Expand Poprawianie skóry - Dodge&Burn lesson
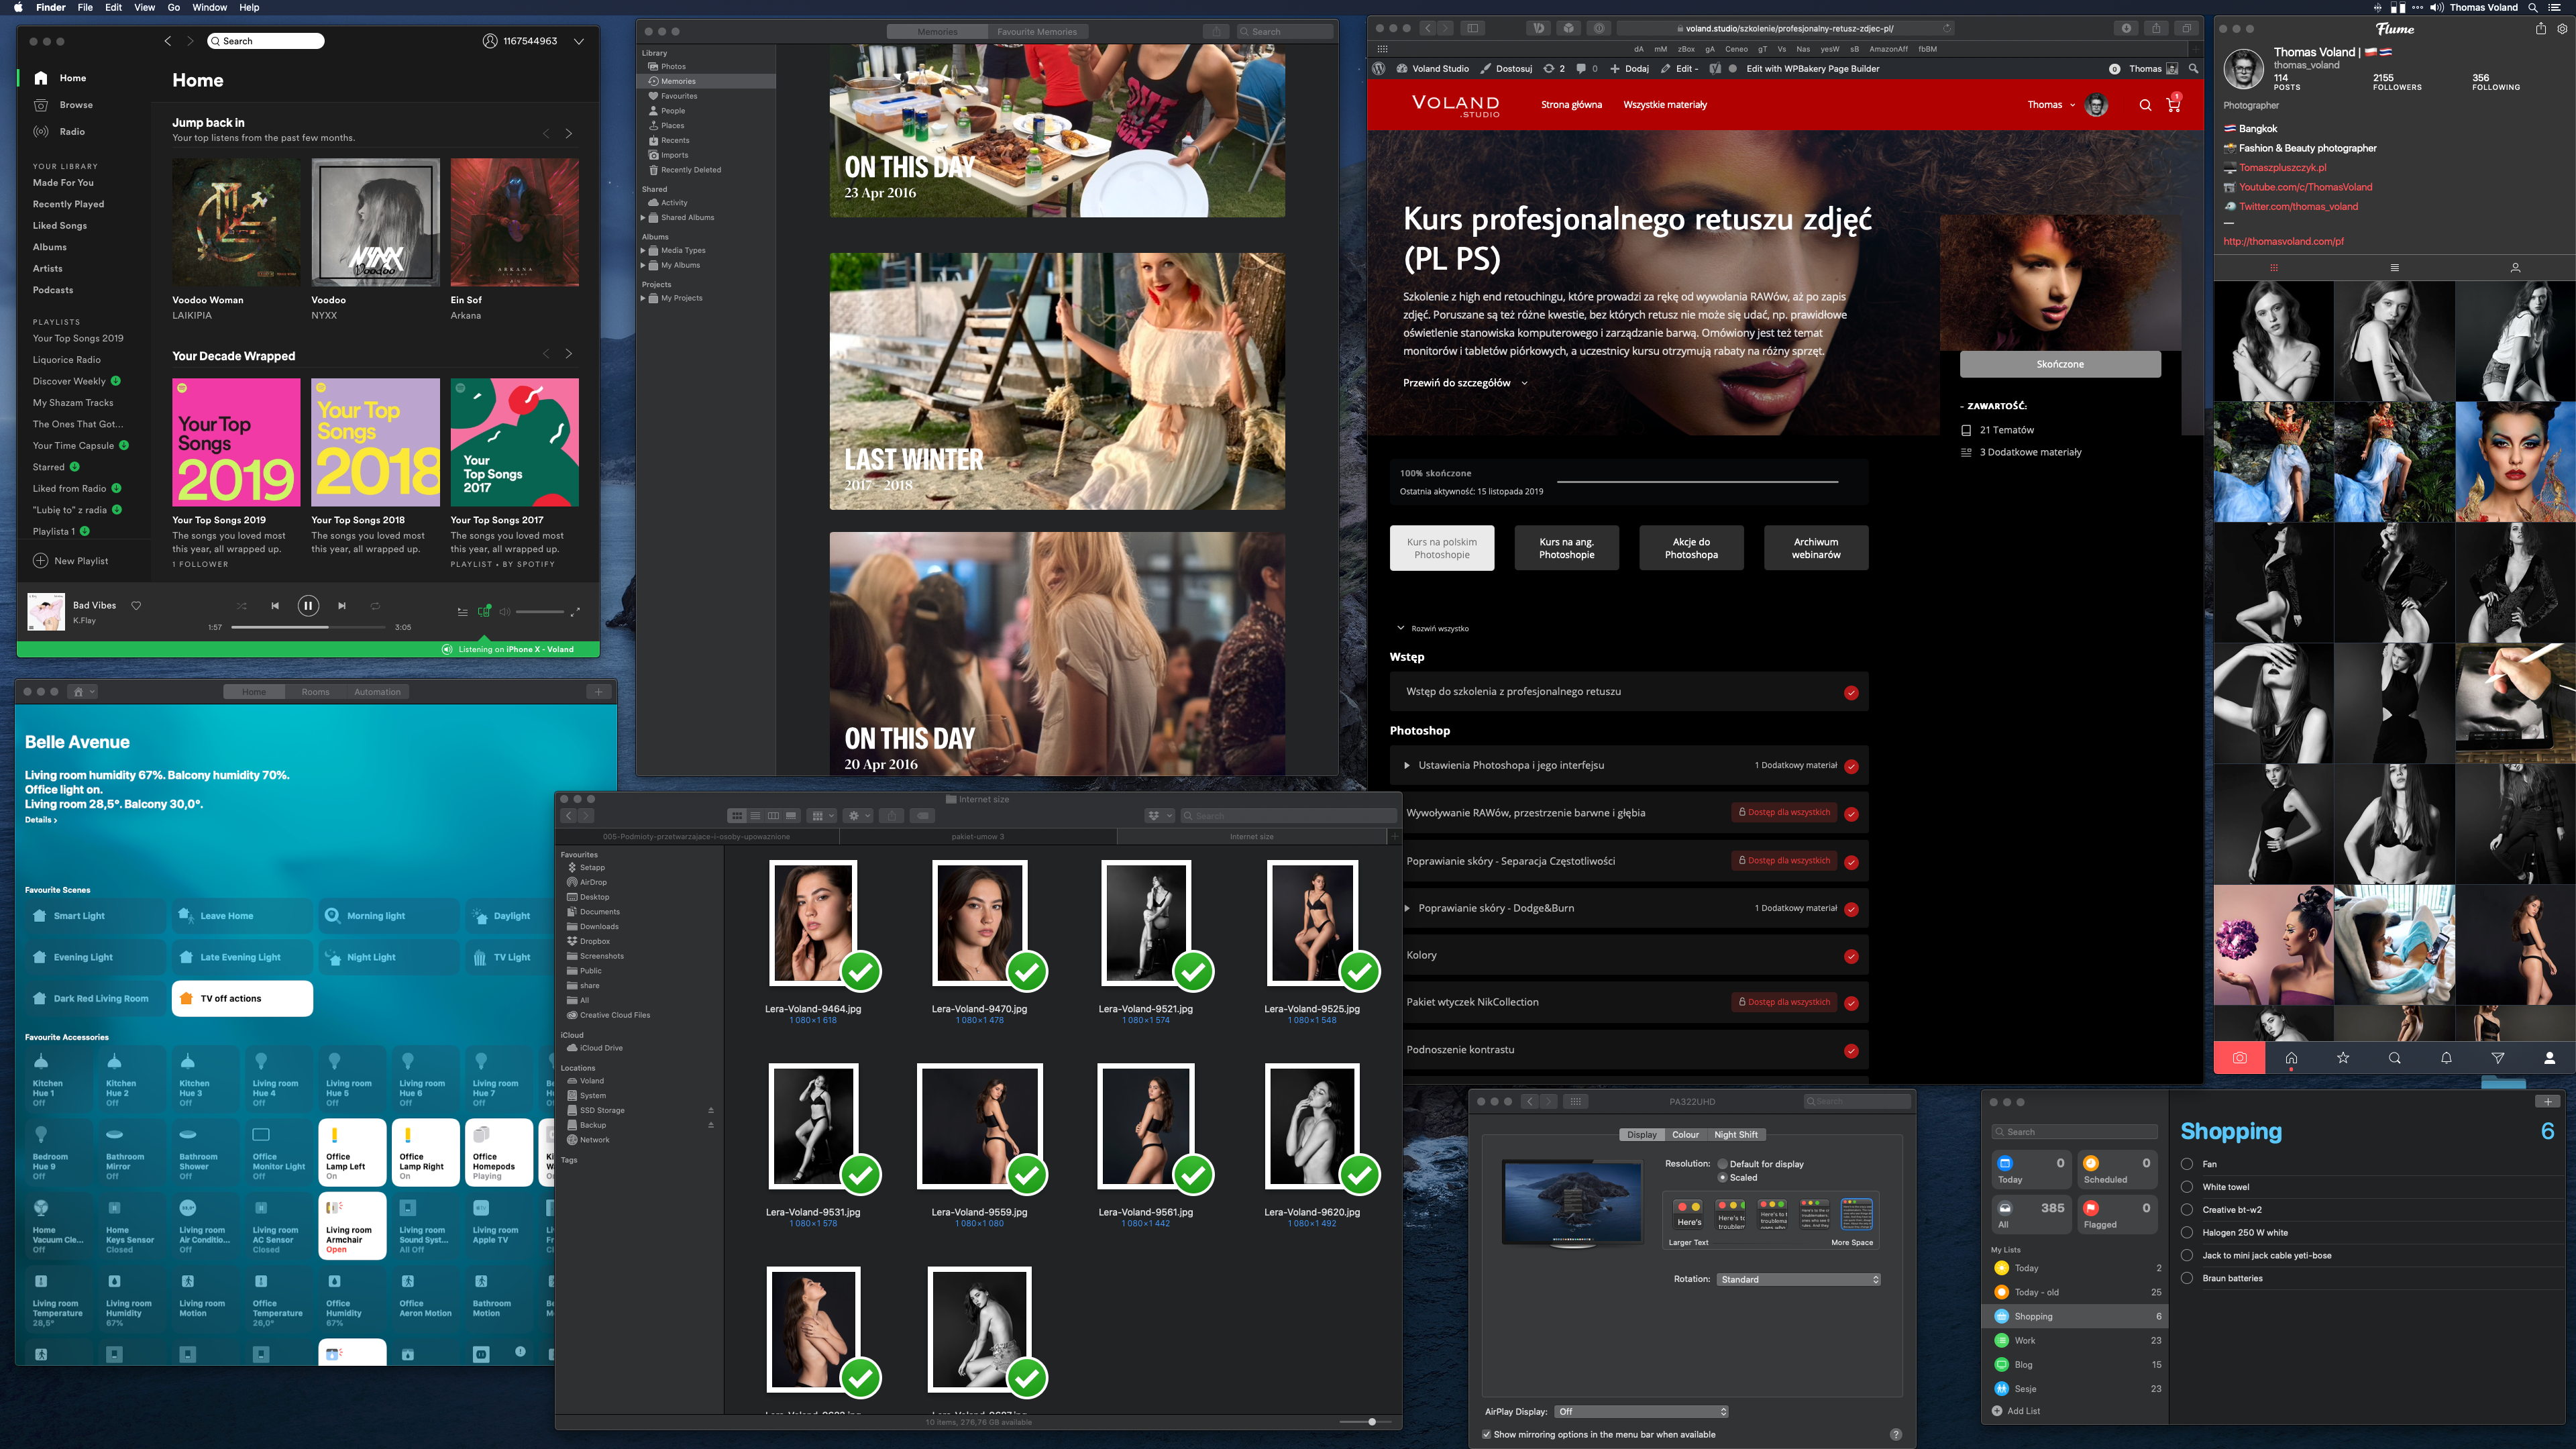 click(1407, 909)
